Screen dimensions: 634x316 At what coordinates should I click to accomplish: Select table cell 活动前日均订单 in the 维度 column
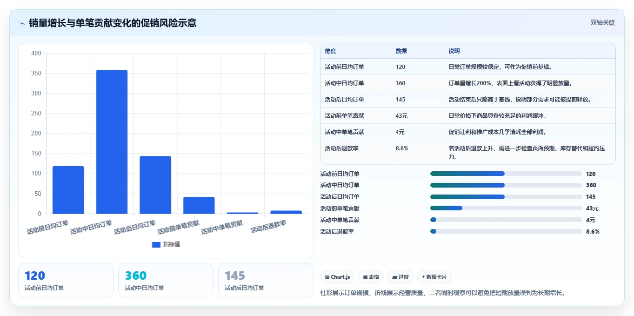(x=344, y=67)
